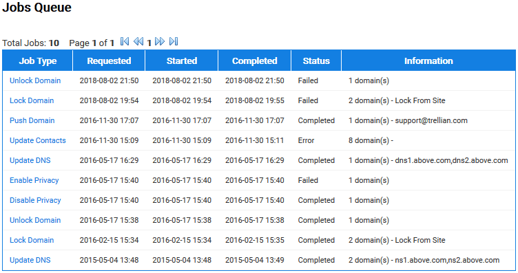Open the Push Domain job
The image size is (518, 273).
(32, 120)
